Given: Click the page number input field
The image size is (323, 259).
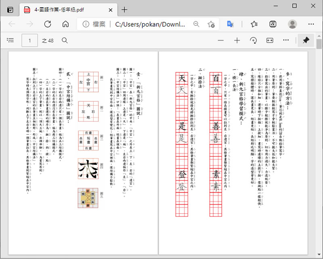Looking at the screenshot, I should click(30, 40).
